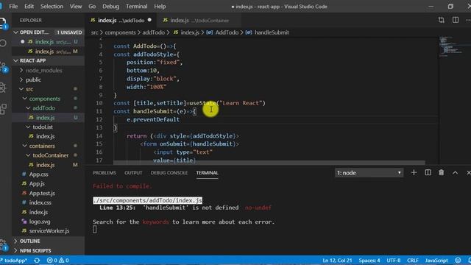
Task: Click Ln 12, Col 21 status entry
Action: [337, 260]
